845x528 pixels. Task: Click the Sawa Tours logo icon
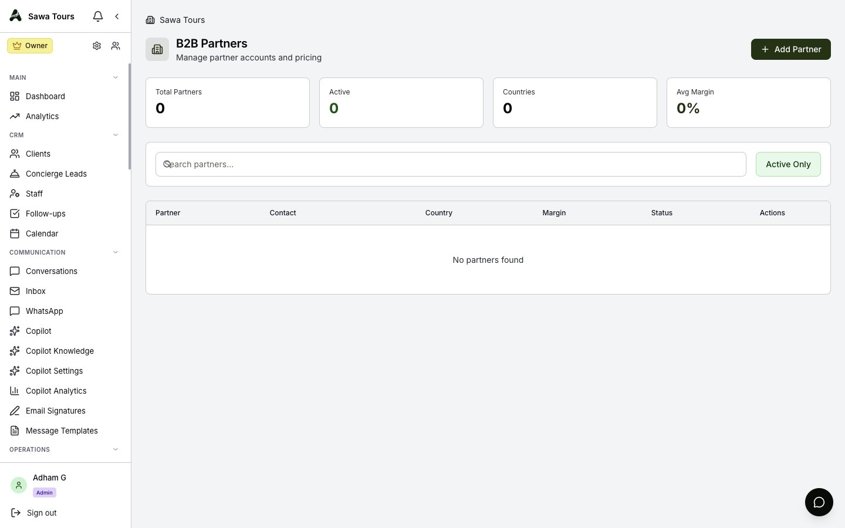(16, 16)
